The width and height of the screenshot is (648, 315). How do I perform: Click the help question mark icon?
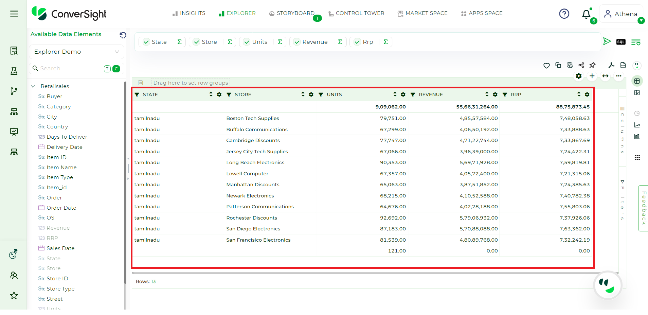coord(564,14)
